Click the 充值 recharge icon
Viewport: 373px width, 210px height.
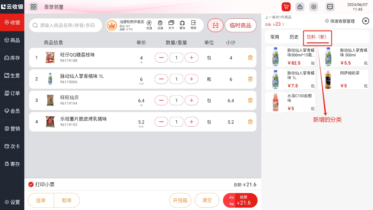(x=149, y=25)
